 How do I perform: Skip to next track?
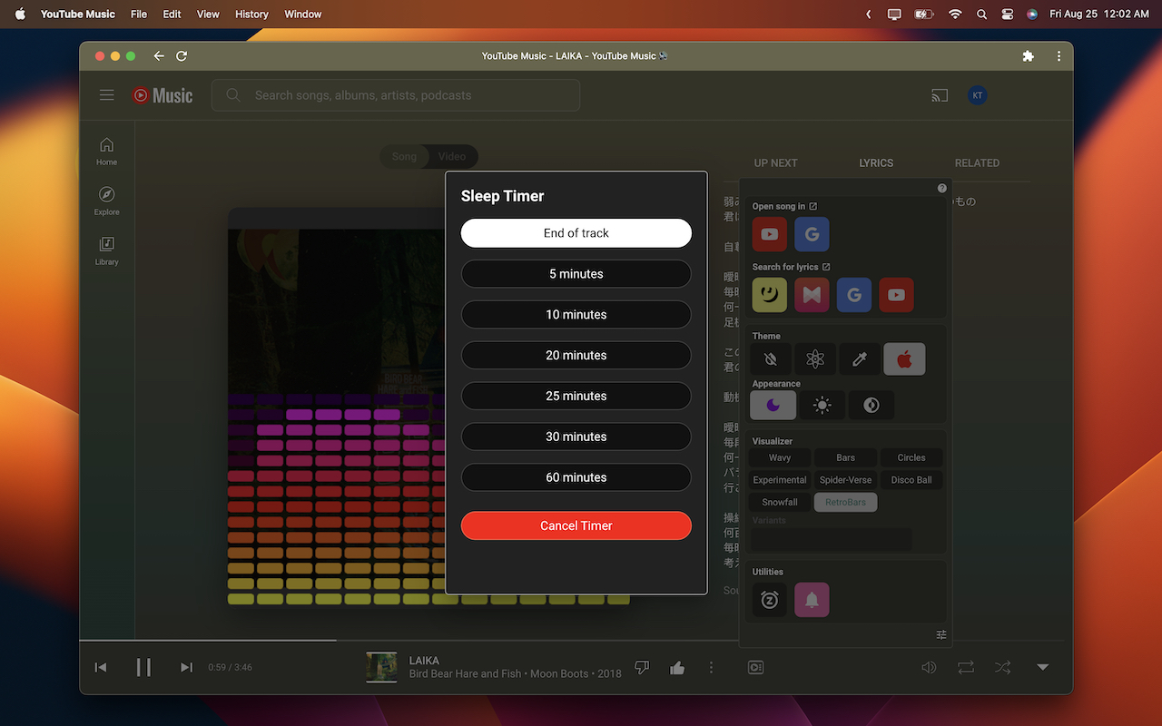(186, 668)
